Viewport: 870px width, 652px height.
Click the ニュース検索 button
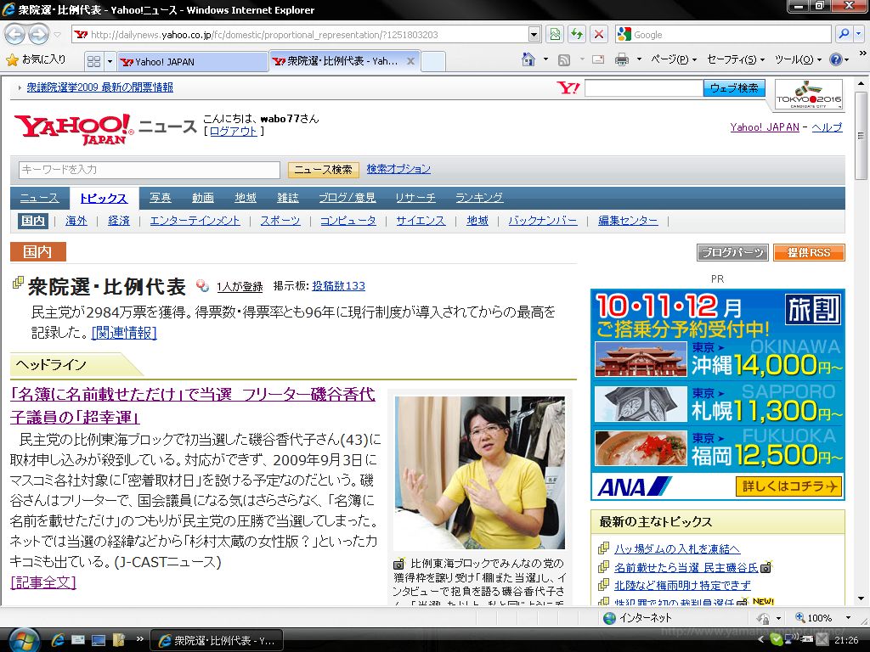pyautogui.click(x=323, y=170)
